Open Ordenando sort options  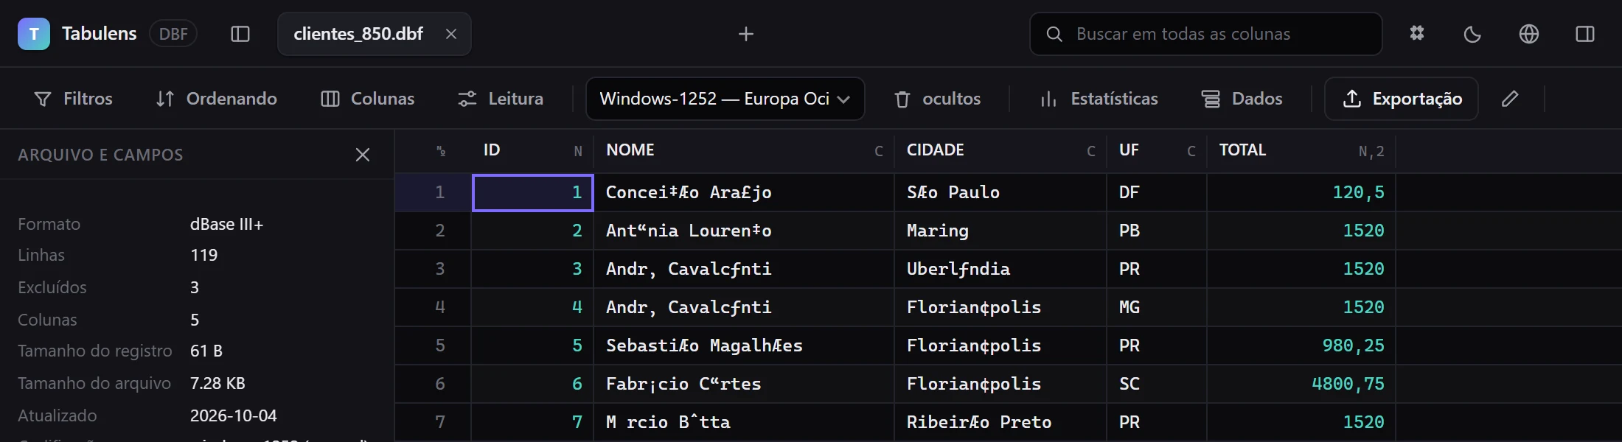(217, 99)
